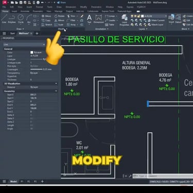Create a new drawing tab with plus

pyautogui.click(x=37, y=33)
